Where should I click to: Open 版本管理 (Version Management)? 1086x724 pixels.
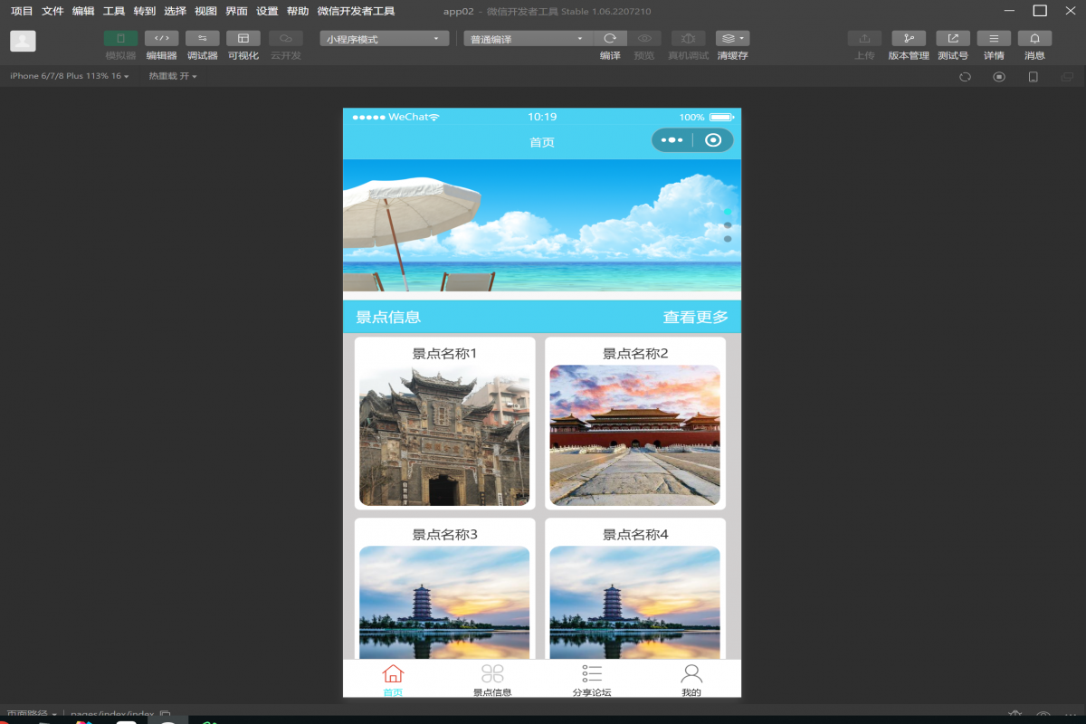pyautogui.click(x=909, y=43)
